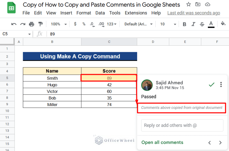Select score cell with value 74
The width and height of the screenshot is (229, 151).
coord(109,104)
